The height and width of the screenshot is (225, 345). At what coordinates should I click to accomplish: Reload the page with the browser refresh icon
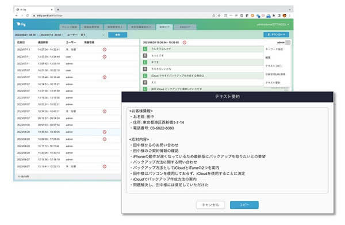coord(28,16)
